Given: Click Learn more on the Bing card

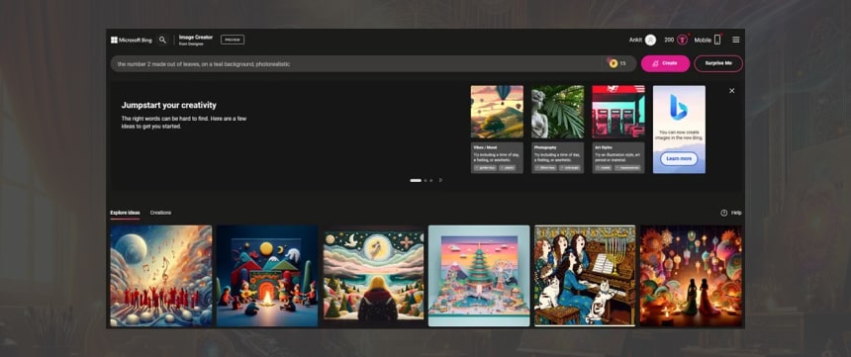Looking at the screenshot, I should (x=679, y=159).
